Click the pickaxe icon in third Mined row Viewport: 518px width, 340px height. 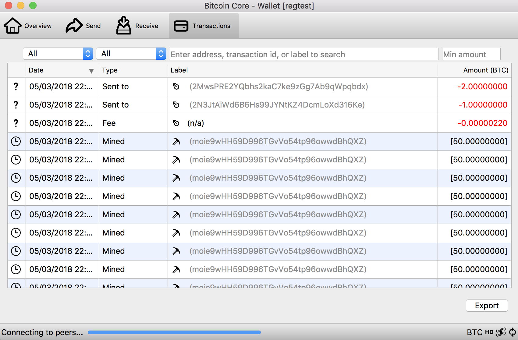[176, 178]
